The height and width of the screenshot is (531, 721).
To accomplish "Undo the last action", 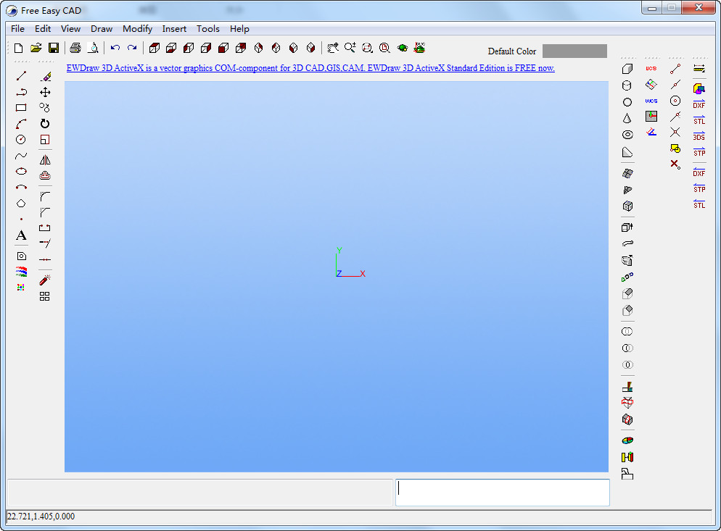I will pos(115,48).
